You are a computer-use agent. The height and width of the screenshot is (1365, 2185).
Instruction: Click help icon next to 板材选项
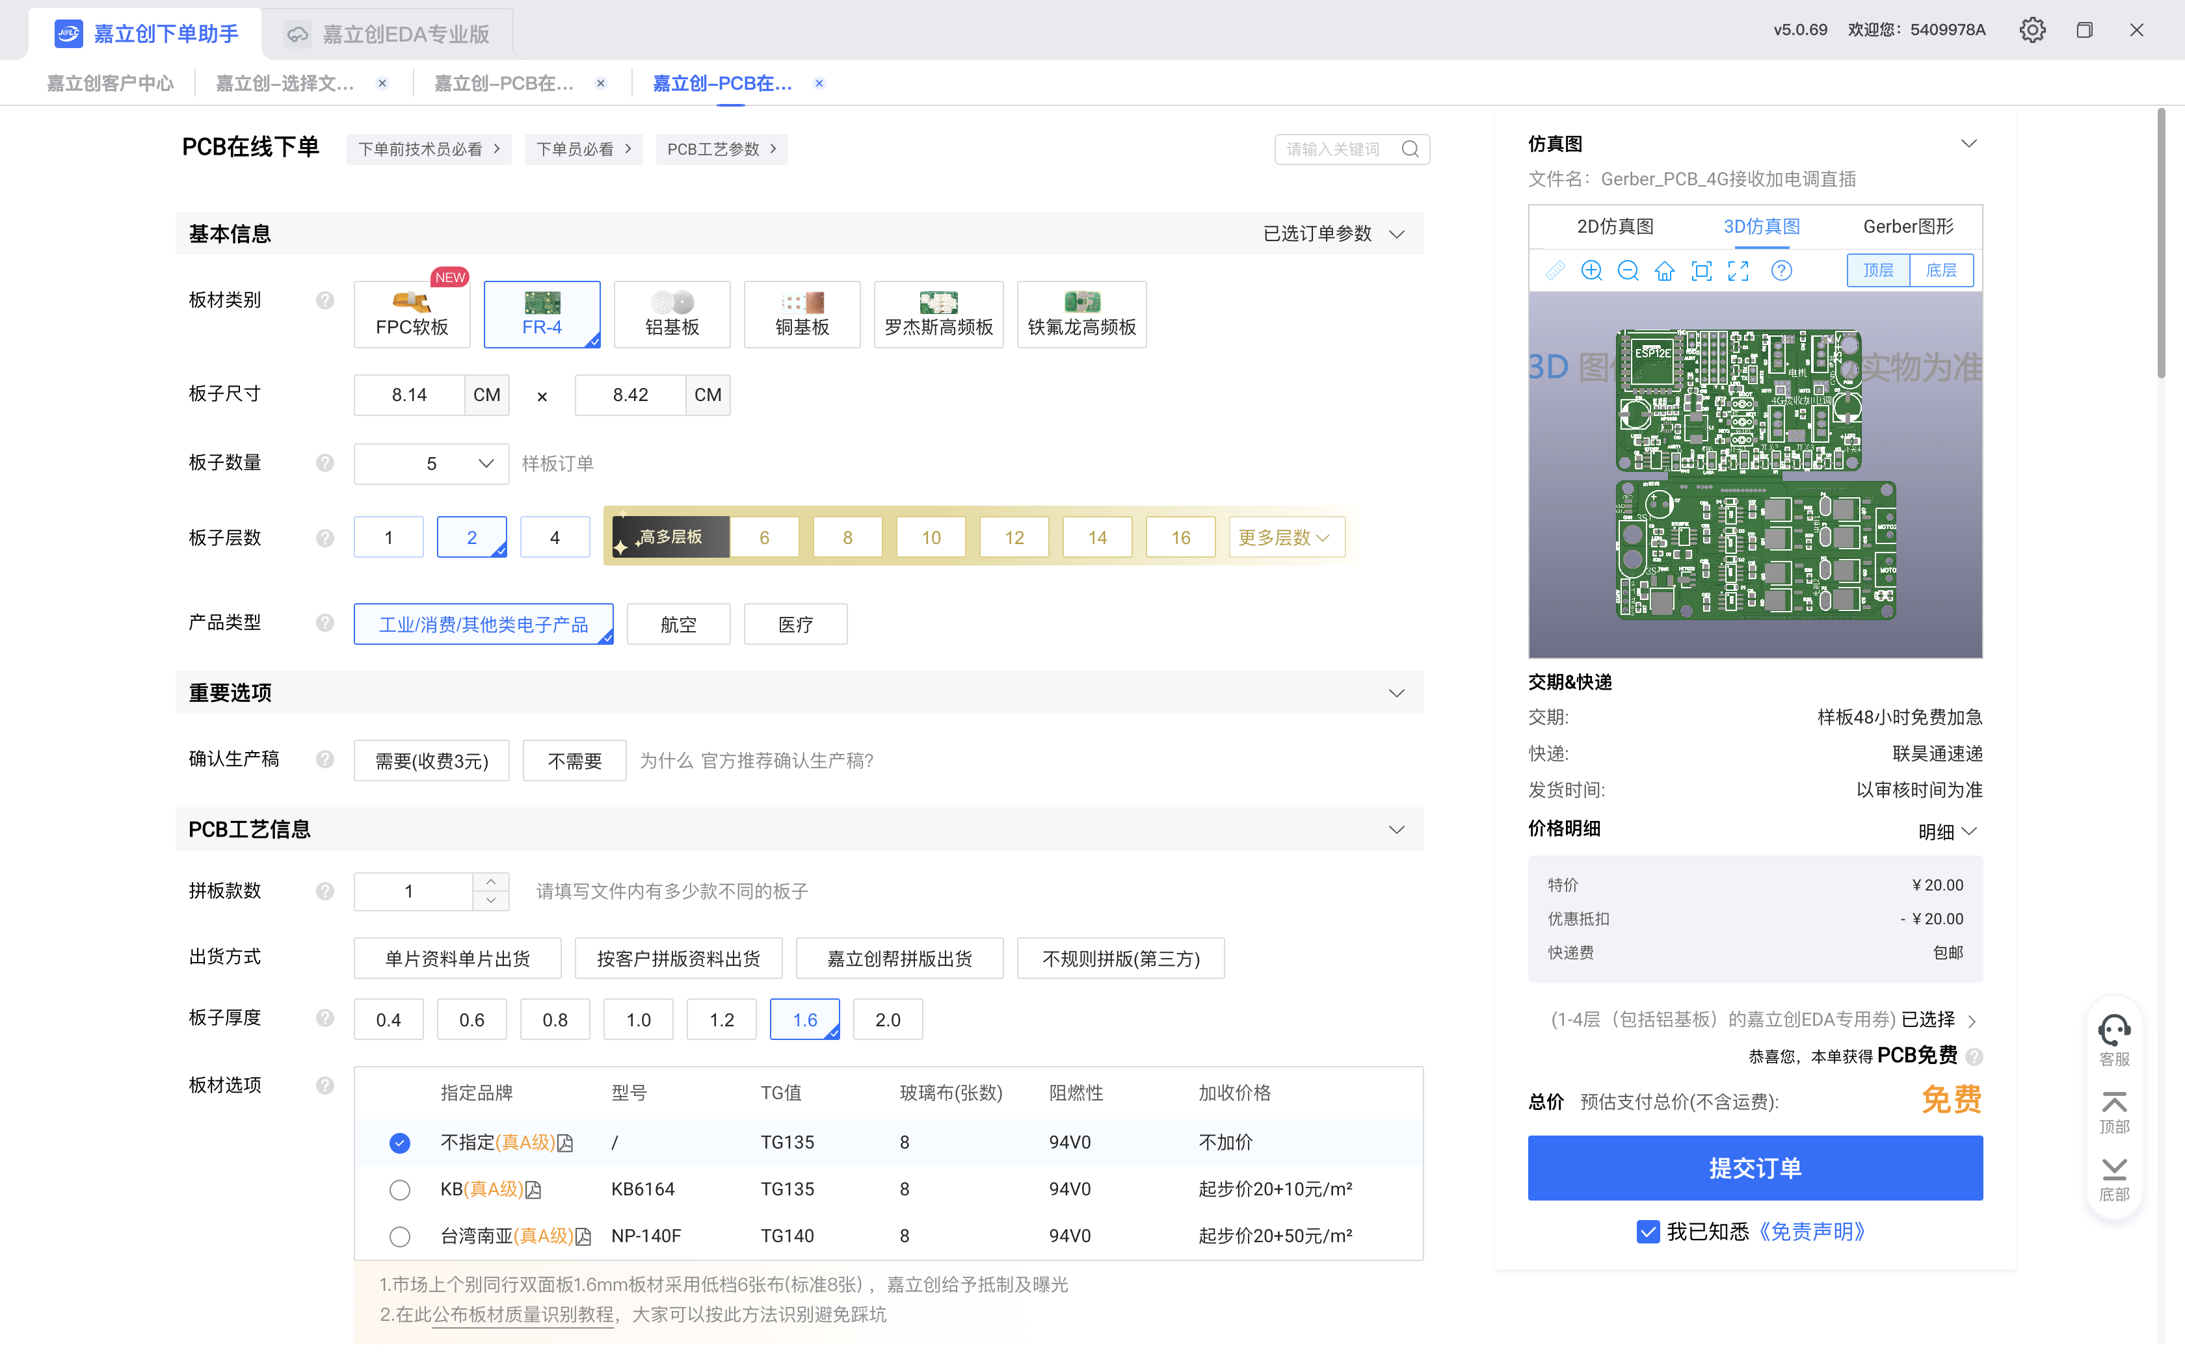(x=325, y=1085)
